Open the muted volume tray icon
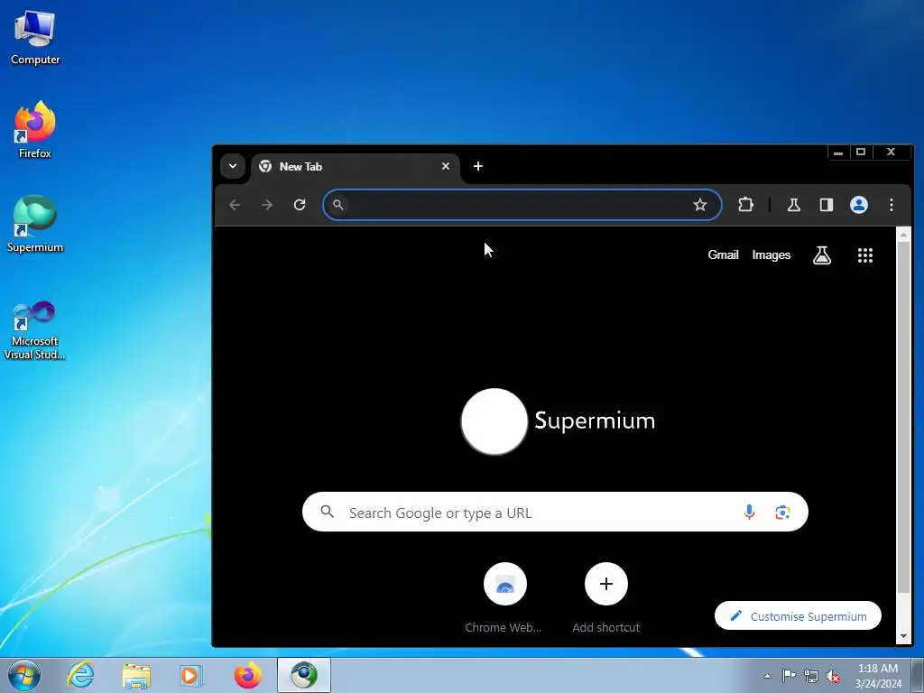The height and width of the screenshot is (693, 924). [x=833, y=676]
